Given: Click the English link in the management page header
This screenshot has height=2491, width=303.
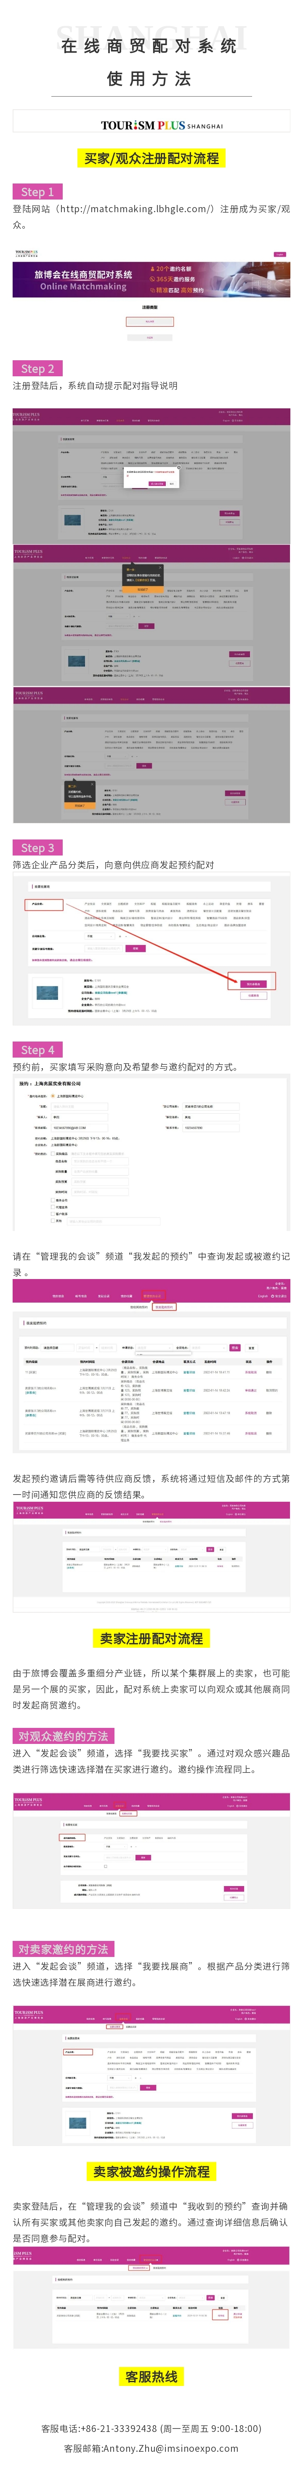Looking at the screenshot, I should click(x=263, y=1297).
